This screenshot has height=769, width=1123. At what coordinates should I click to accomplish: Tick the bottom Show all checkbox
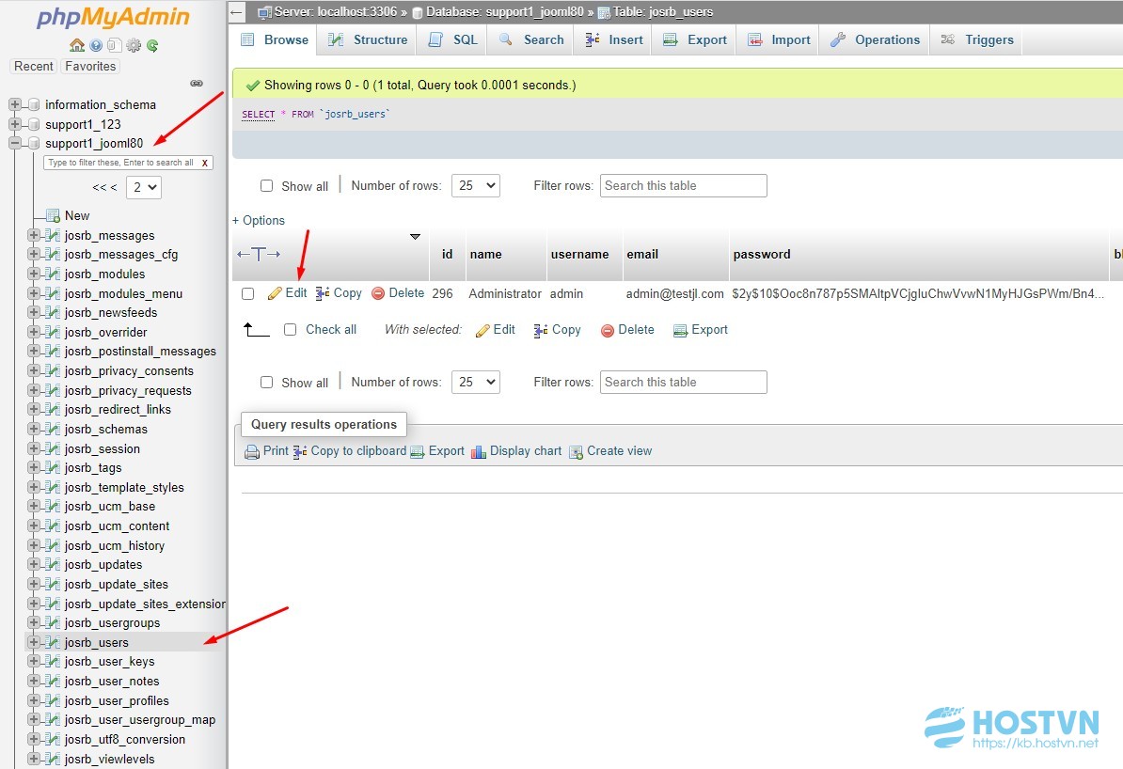pos(266,382)
